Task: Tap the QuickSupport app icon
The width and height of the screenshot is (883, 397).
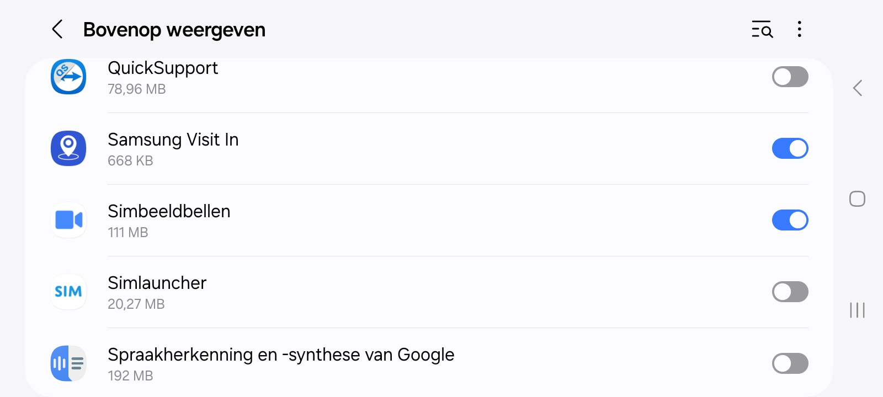Action: point(68,77)
